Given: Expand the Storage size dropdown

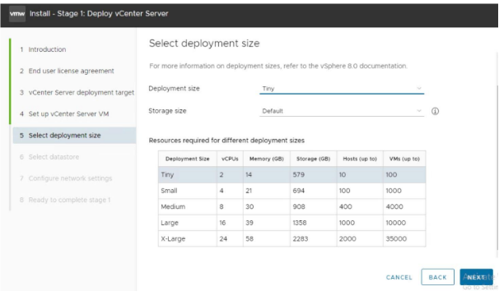Looking at the screenshot, I should (342, 111).
